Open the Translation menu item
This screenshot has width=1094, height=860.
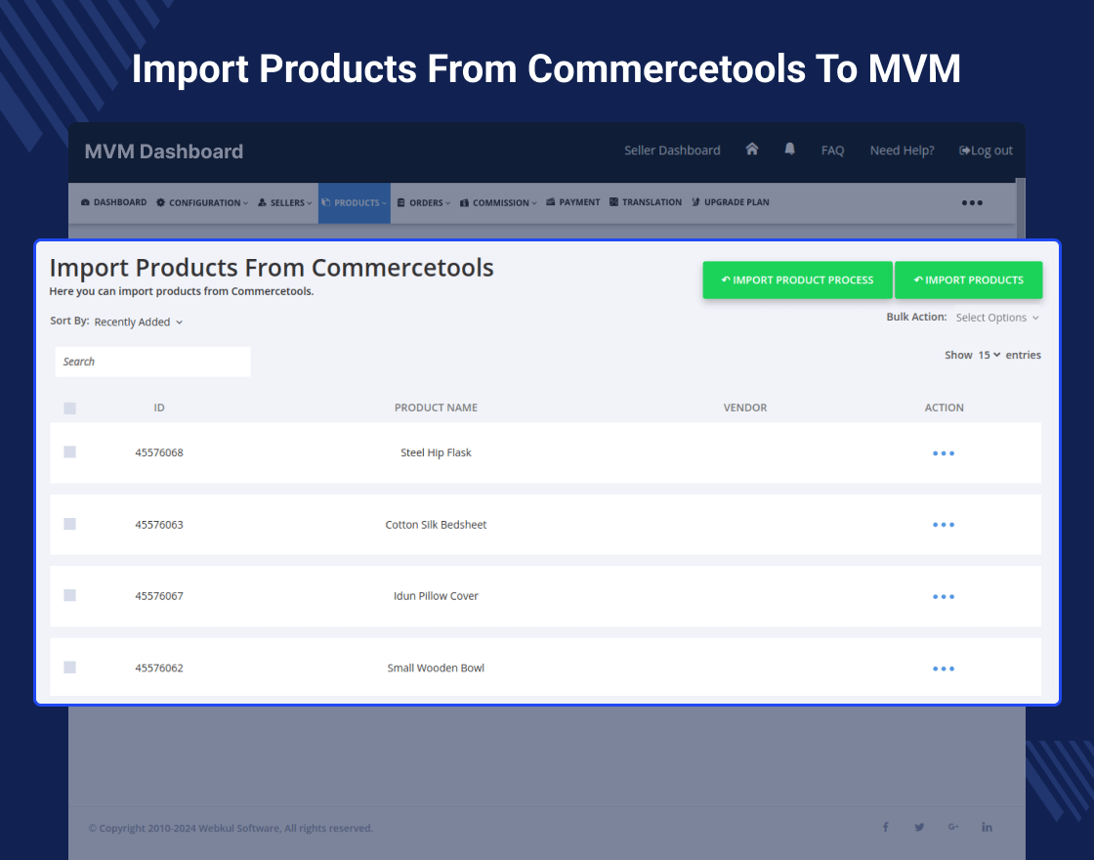(x=646, y=202)
